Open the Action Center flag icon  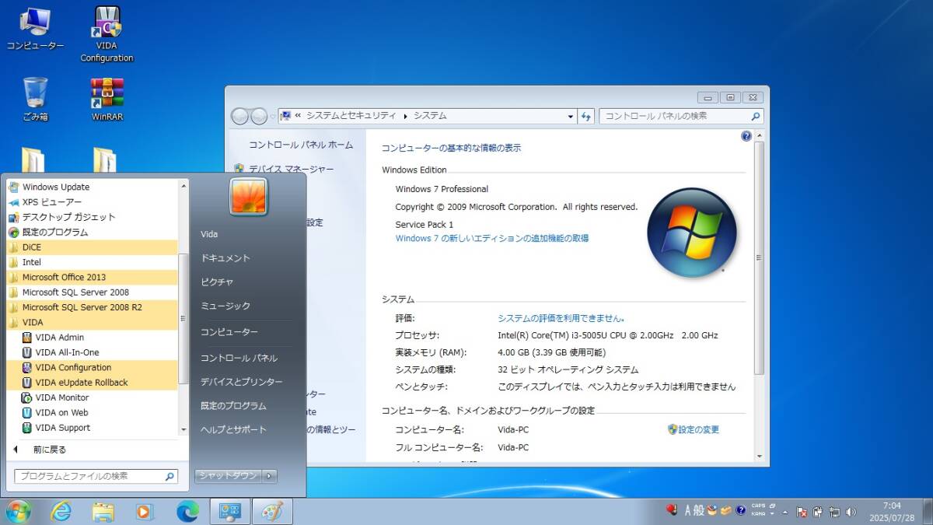[x=802, y=512]
